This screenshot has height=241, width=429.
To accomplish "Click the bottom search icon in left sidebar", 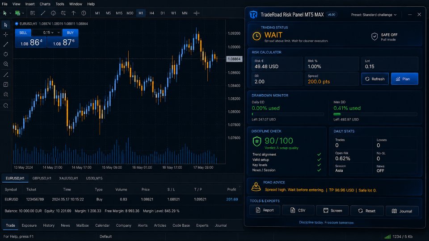I will tap(5, 105).
